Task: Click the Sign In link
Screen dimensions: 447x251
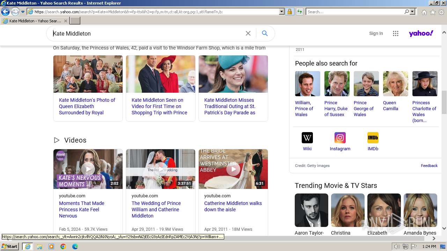Action: (376, 33)
